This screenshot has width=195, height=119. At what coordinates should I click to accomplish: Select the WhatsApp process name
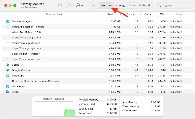tap(18, 76)
